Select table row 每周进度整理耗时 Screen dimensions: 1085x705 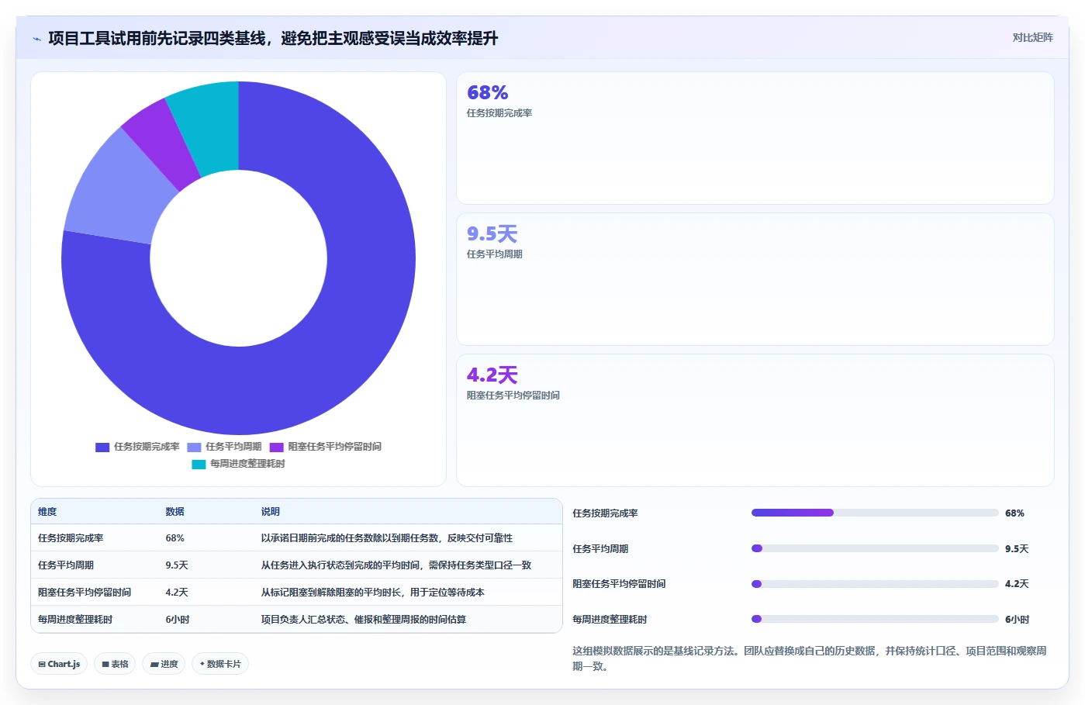pyautogui.click(x=296, y=620)
